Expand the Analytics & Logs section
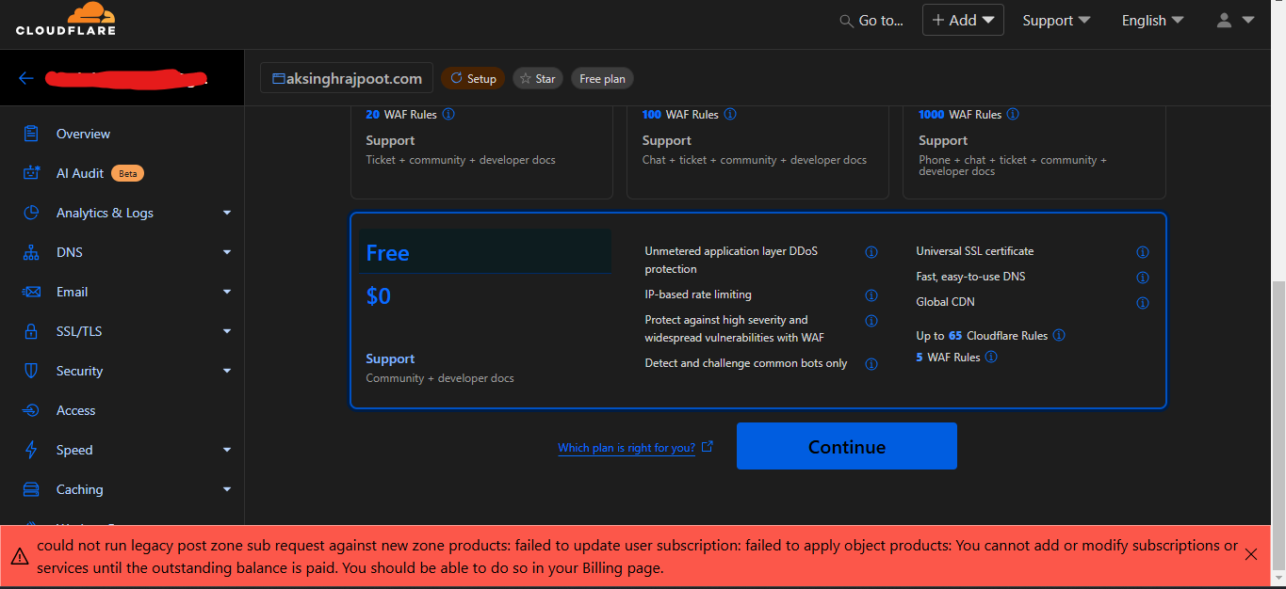This screenshot has width=1286, height=589. (227, 213)
